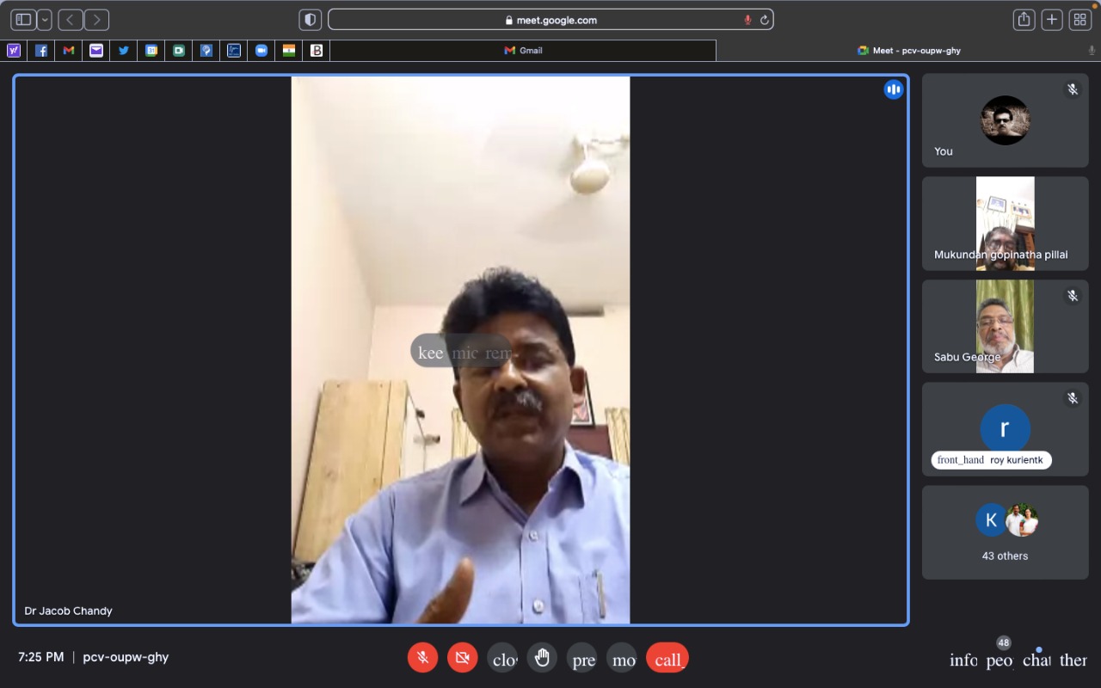Open the More options button
This screenshot has width=1101, height=688.
coord(623,659)
